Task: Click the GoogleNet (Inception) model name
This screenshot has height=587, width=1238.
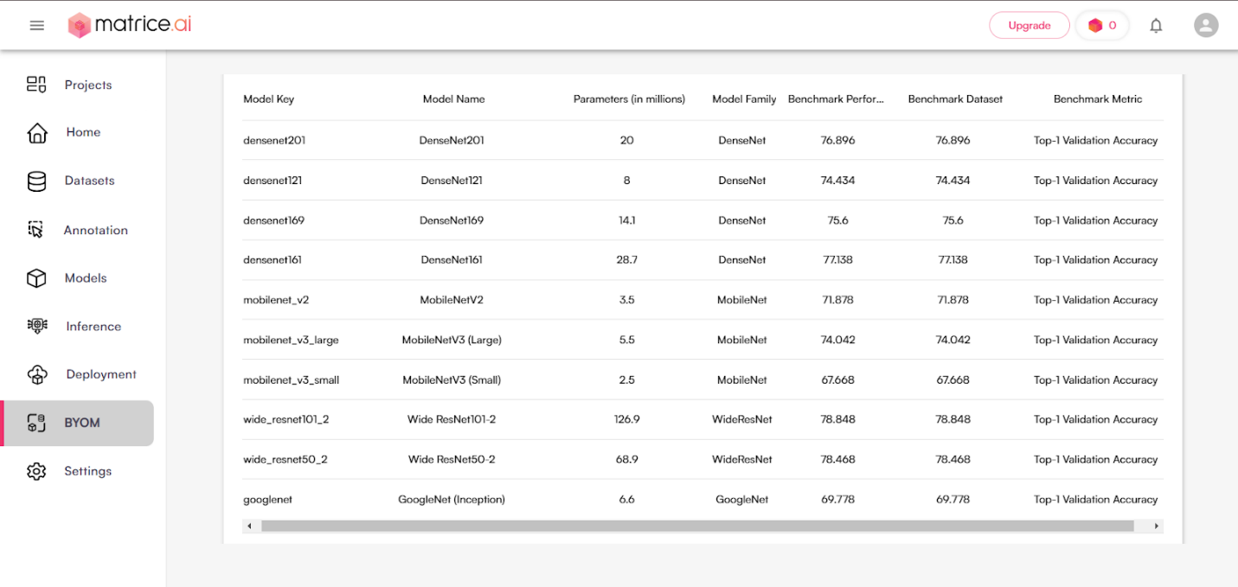Action: click(x=452, y=500)
